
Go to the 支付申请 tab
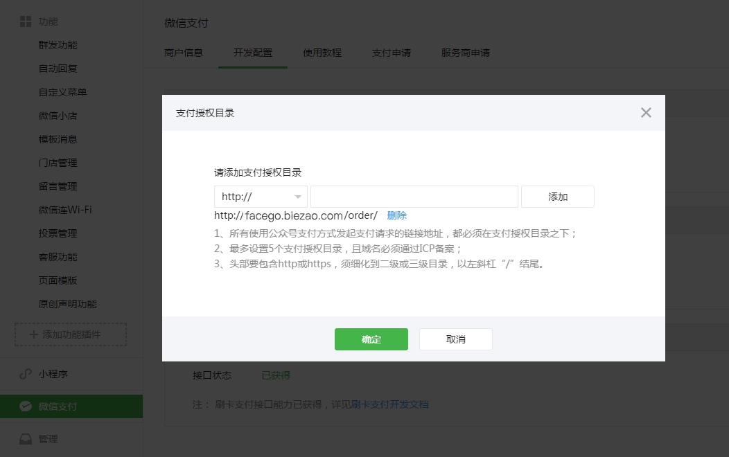tap(392, 53)
